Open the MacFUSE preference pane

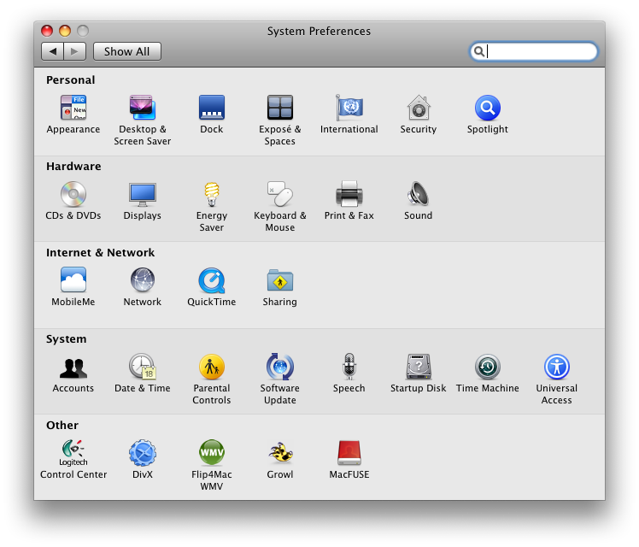pos(349,454)
